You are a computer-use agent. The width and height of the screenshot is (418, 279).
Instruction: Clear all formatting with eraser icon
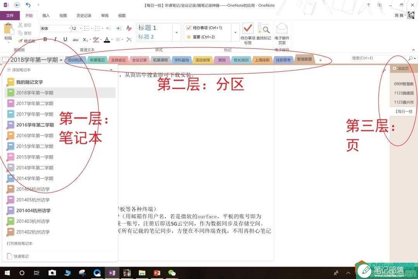(x=129, y=28)
